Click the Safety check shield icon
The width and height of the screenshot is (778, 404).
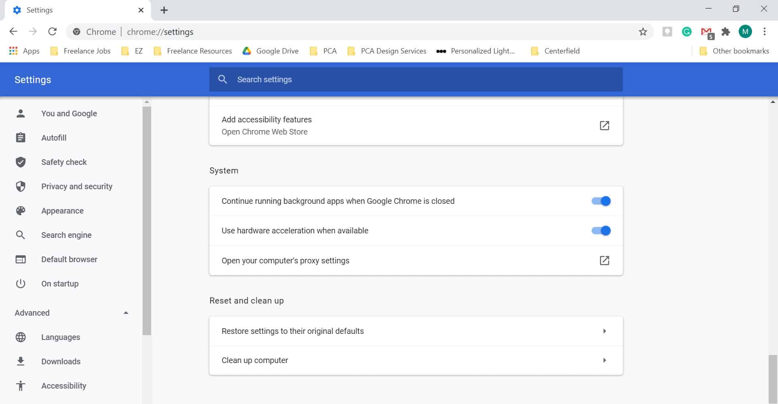click(x=21, y=162)
